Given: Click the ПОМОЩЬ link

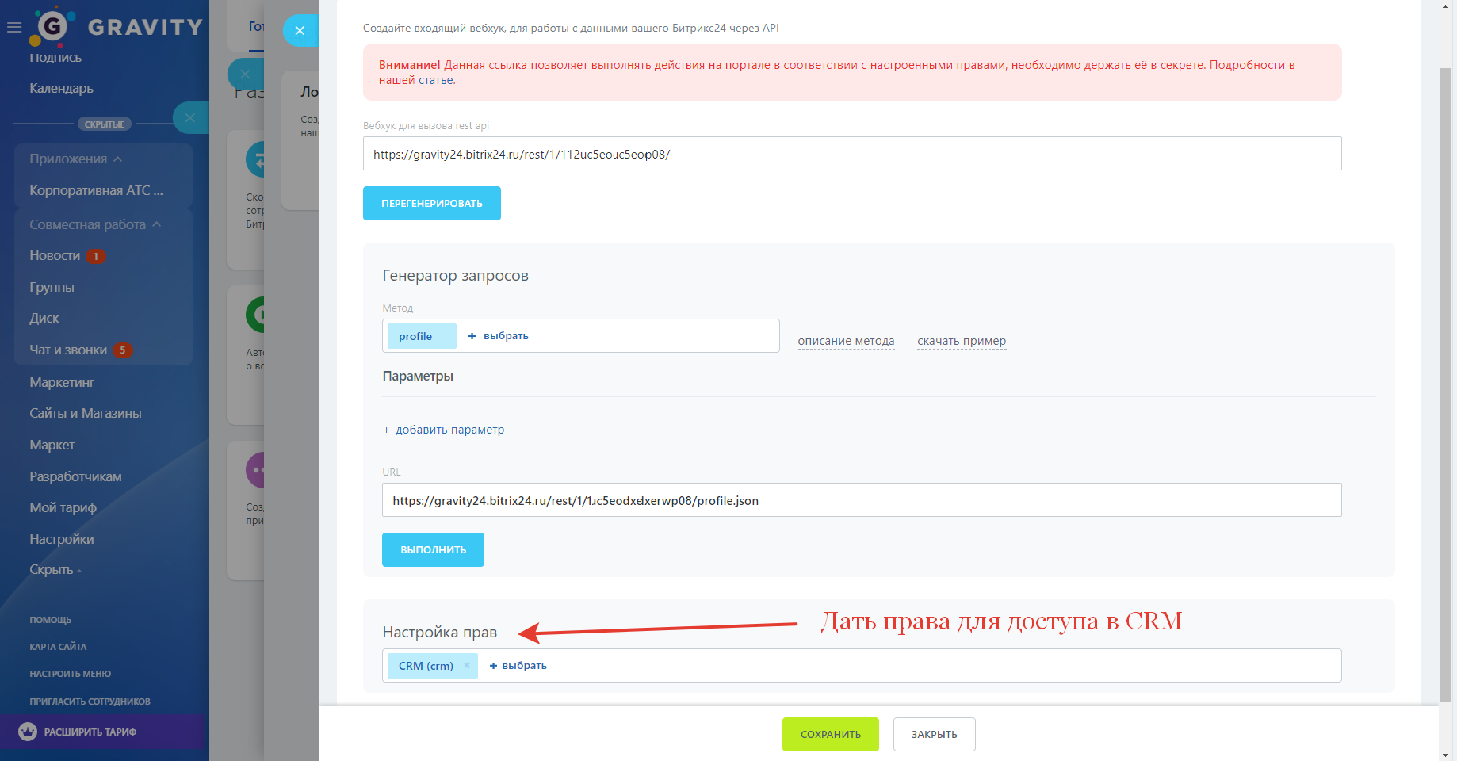Looking at the screenshot, I should (51, 620).
